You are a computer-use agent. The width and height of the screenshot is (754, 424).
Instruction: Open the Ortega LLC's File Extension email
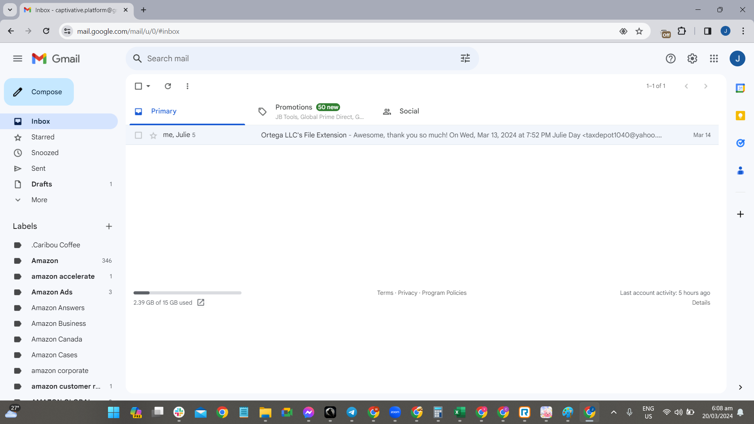click(422, 135)
